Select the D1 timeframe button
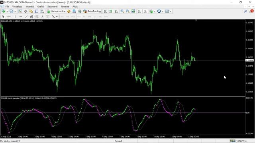255x143 pixels. [x=95, y=17]
